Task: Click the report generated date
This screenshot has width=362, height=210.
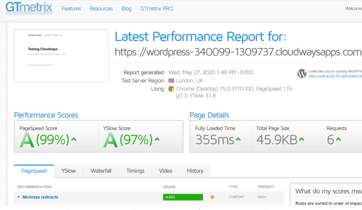Action: (x=211, y=73)
